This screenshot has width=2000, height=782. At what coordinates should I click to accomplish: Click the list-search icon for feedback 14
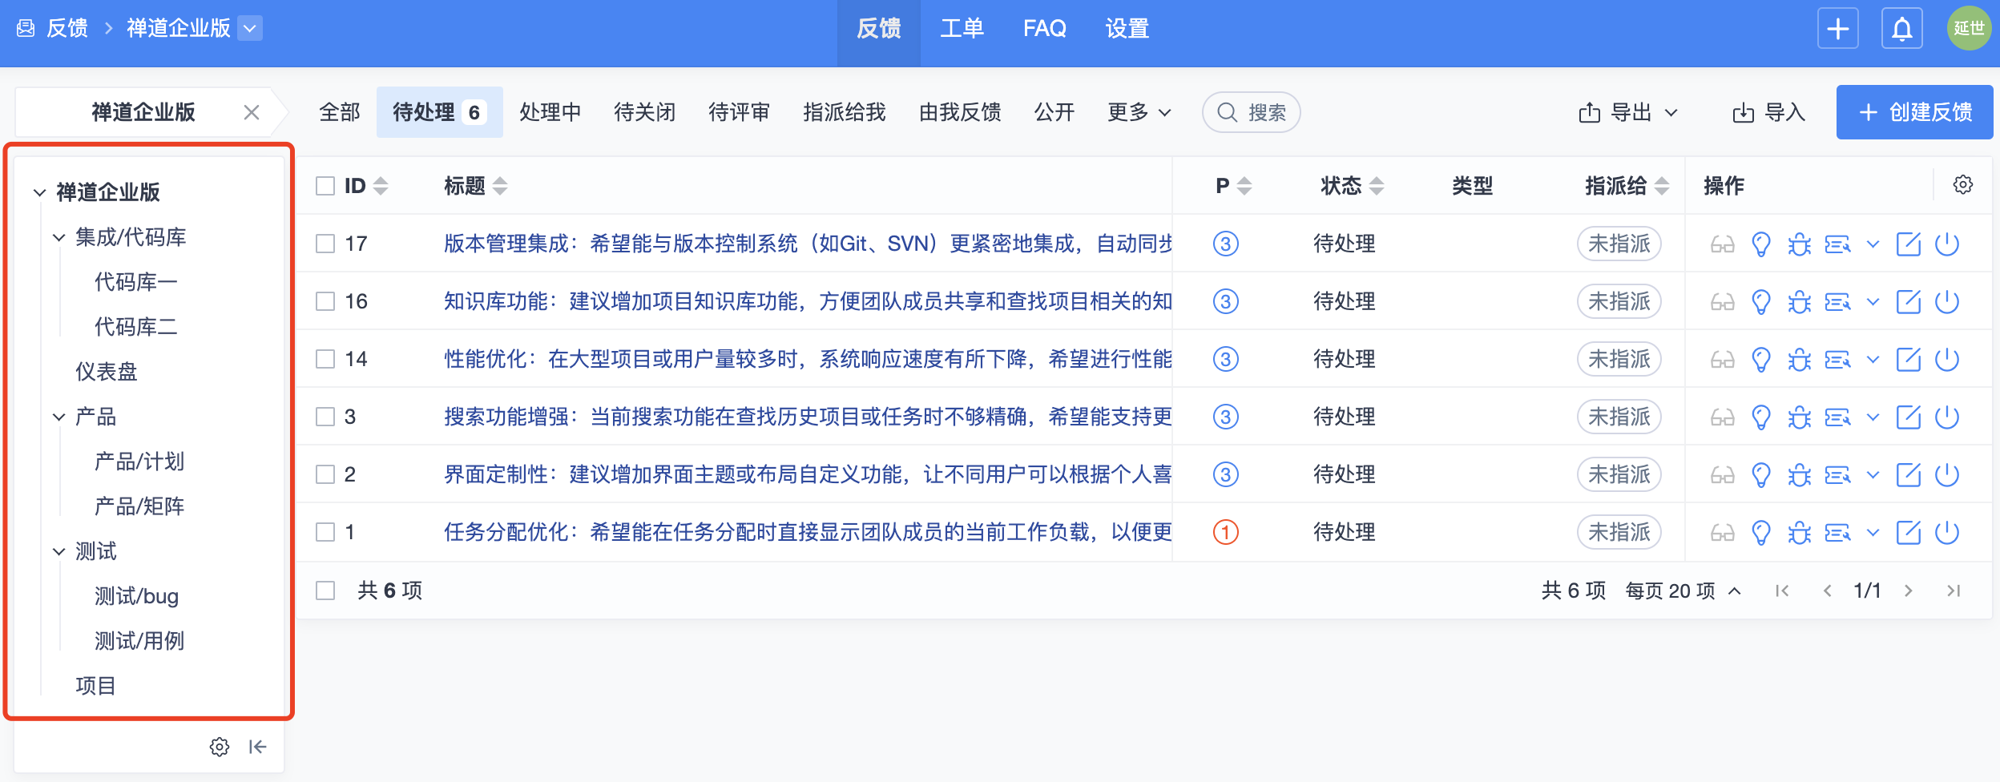coord(1837,359)
